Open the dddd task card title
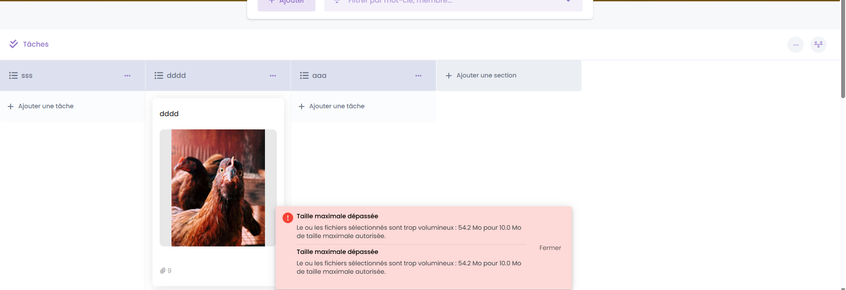Viewport: 846px width, 290px height. 169,114
